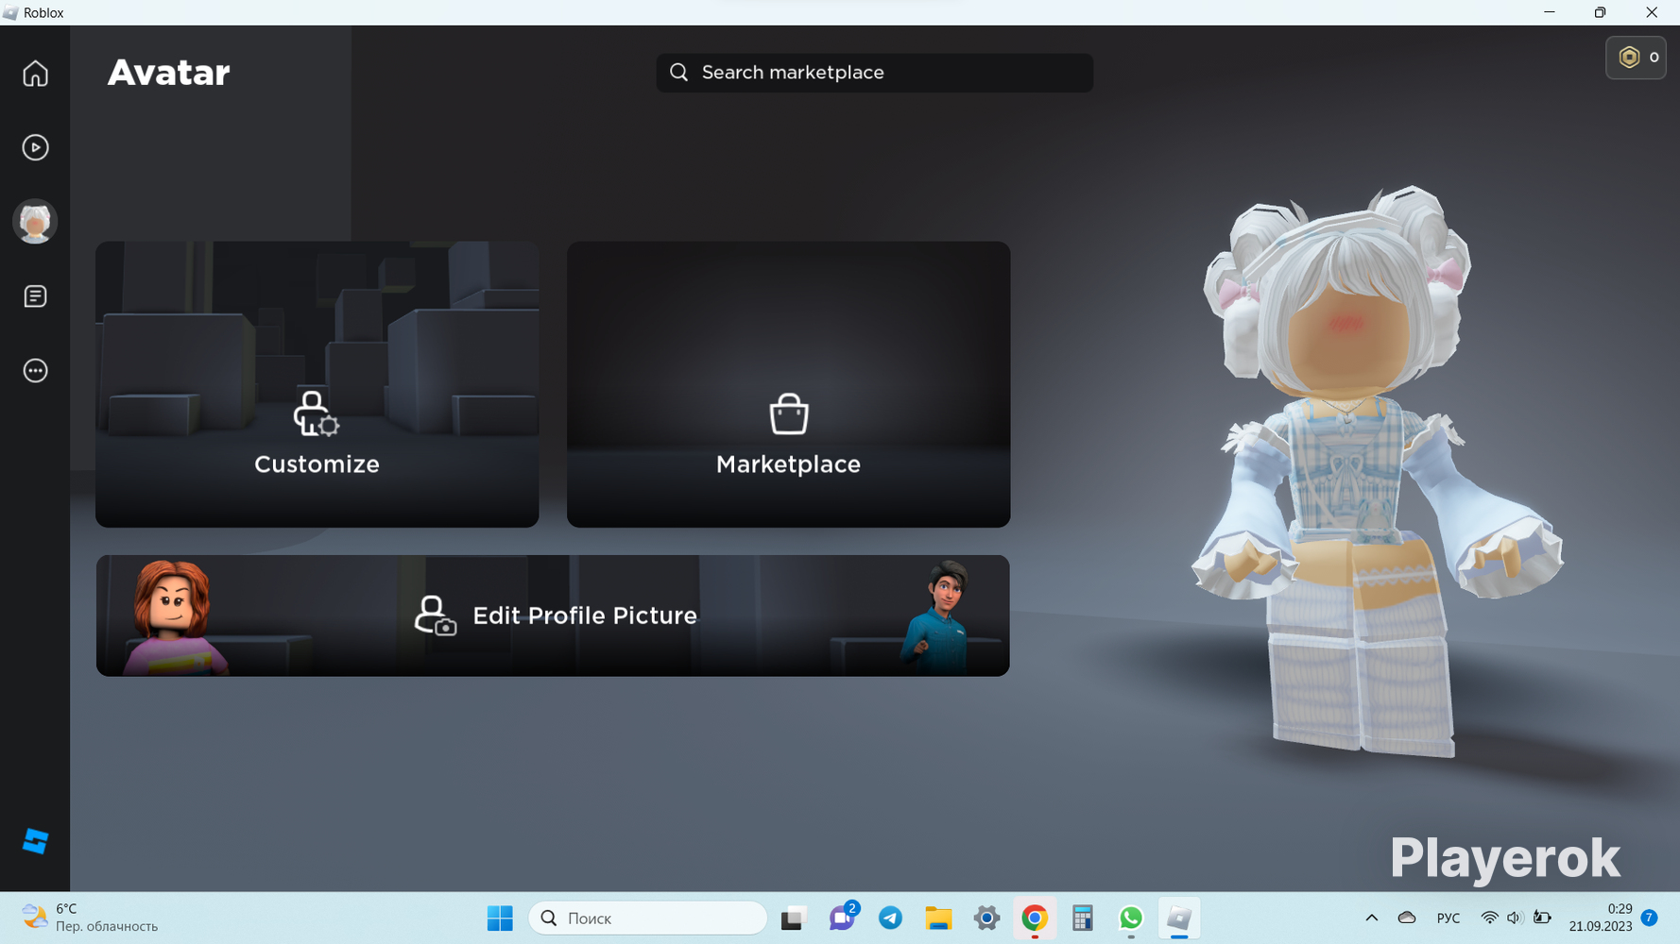Open Calculator from the taskbar
This screenshot has height=944, width=1680.
tap(1083, 918)
